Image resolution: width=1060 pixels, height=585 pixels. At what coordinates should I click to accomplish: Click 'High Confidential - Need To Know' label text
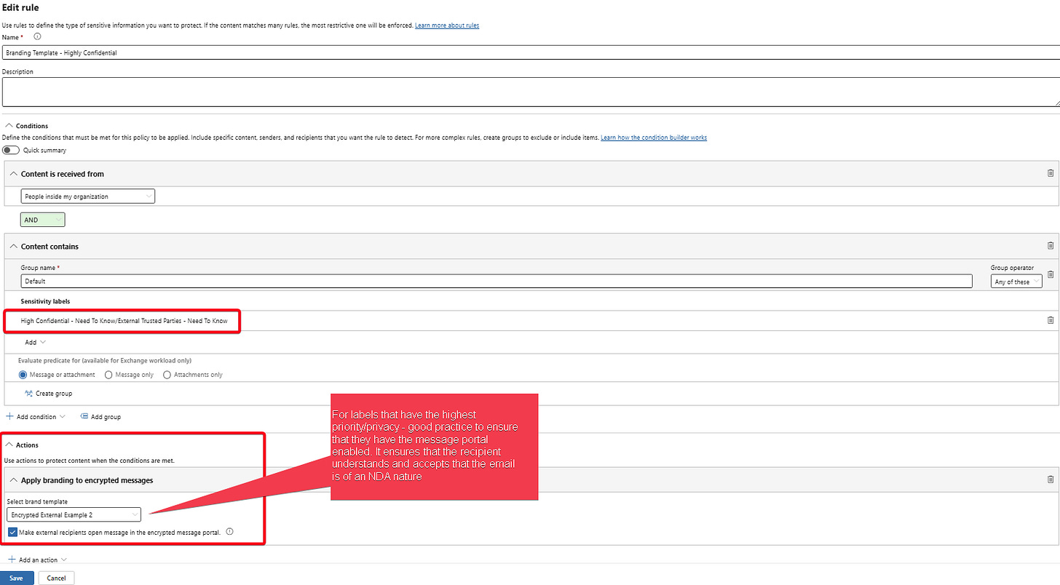click(x=124, y=321)
